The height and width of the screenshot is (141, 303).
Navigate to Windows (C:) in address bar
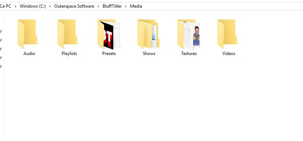click(33, 6)
